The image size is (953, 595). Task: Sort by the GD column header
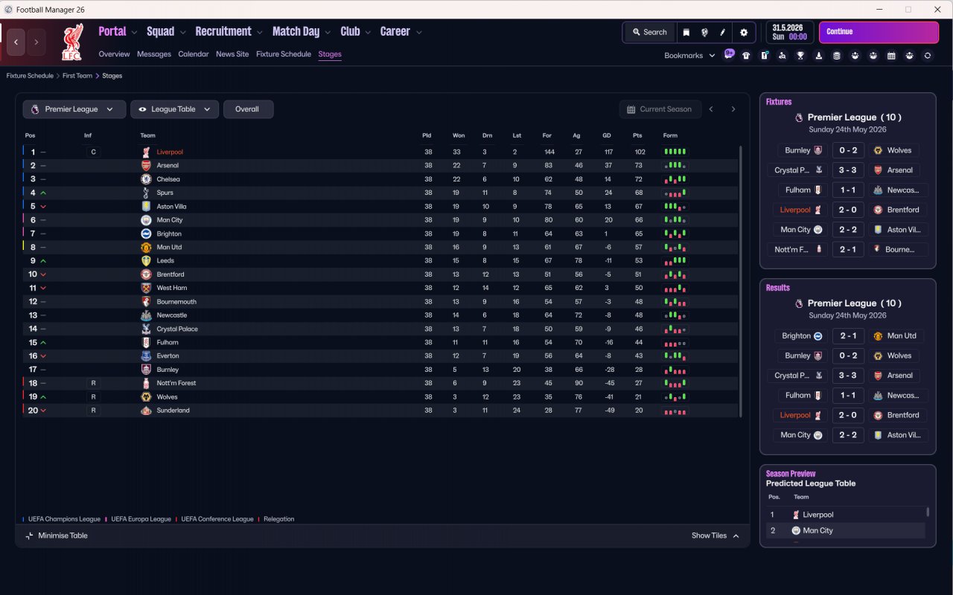pos(608,135)
